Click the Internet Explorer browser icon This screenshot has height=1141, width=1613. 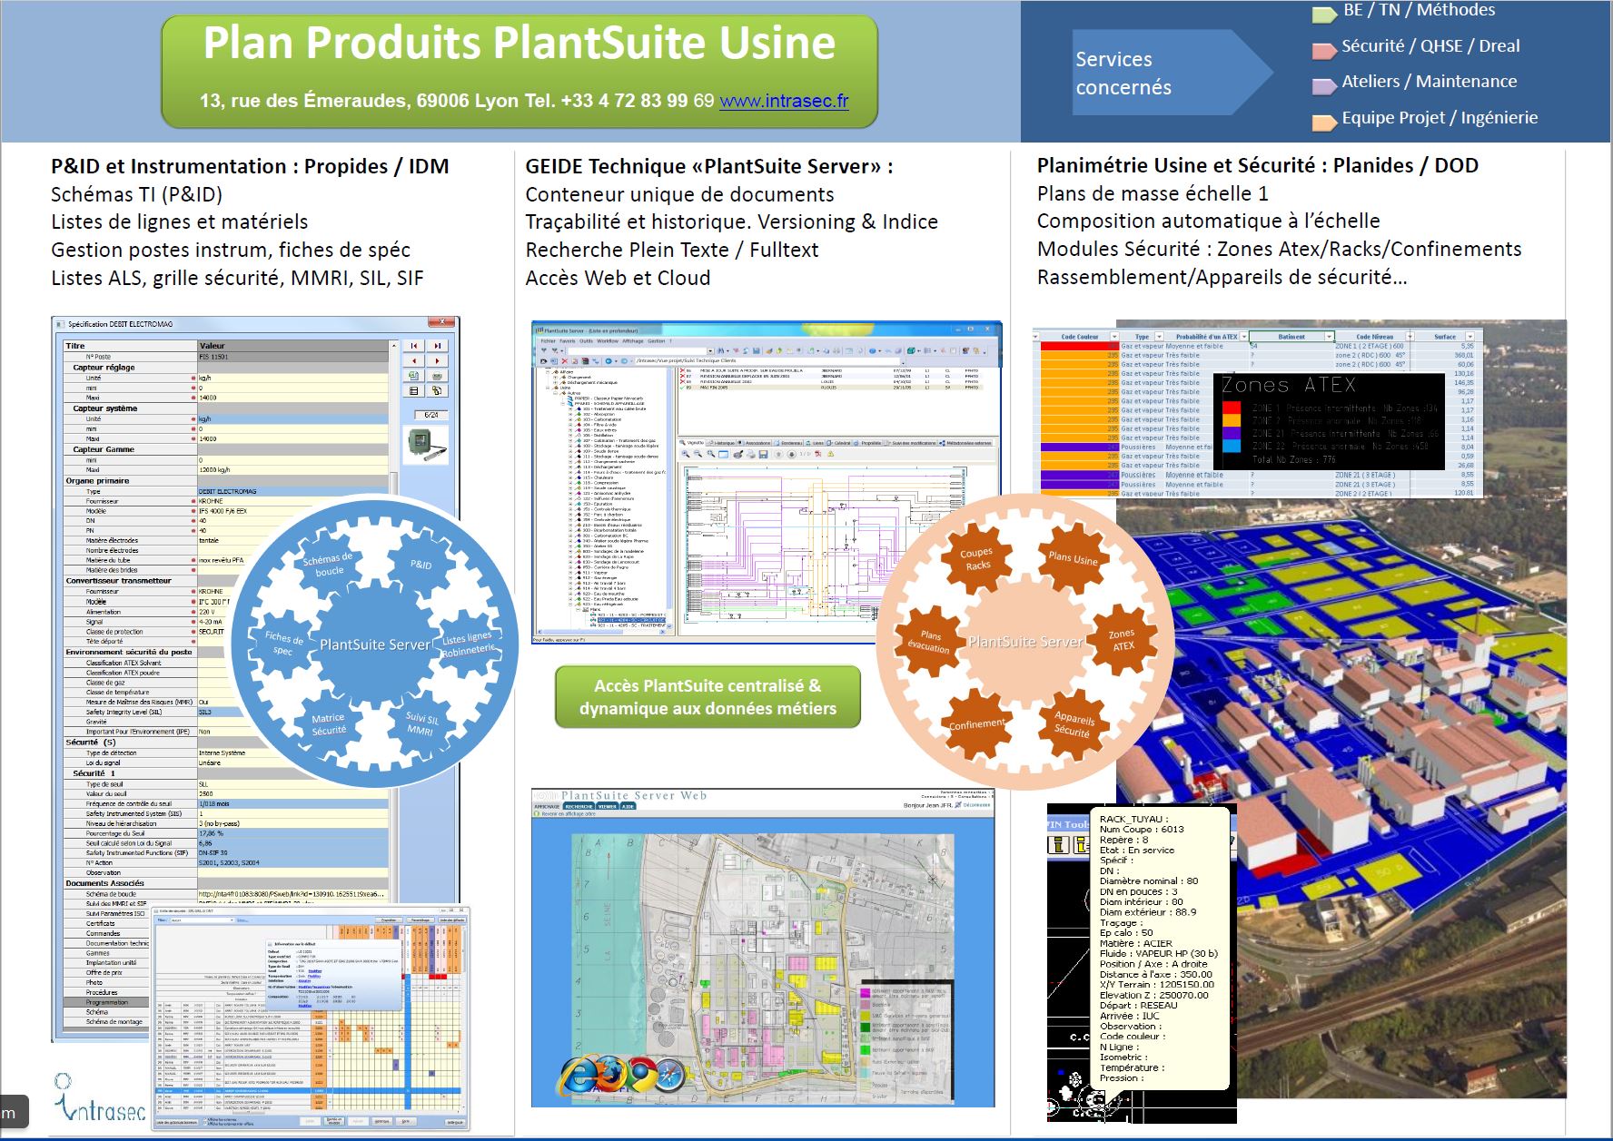(579, 1075)
